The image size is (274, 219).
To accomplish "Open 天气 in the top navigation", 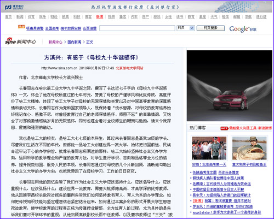I will (214, 17).
